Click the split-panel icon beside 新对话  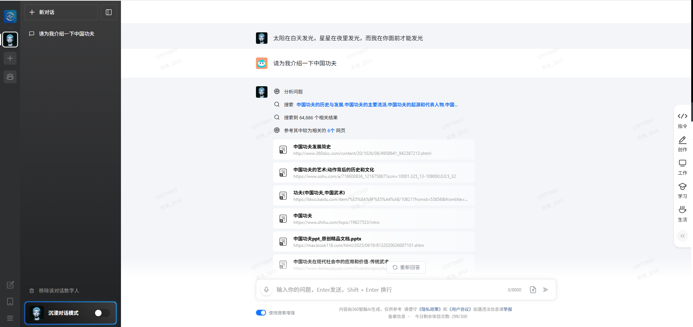[x=108, y=12]
